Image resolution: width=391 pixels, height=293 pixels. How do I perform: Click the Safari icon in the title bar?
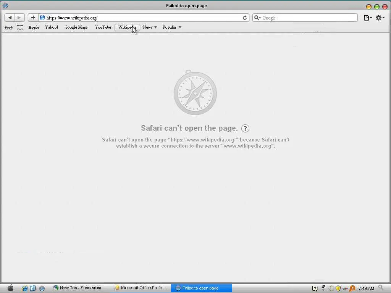coord(5,5)
